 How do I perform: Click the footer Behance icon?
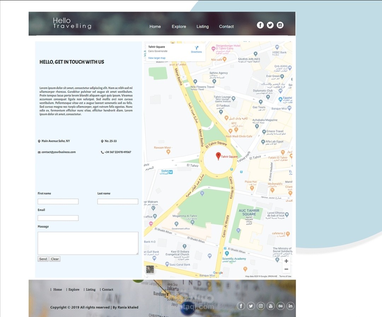point(280,306)
